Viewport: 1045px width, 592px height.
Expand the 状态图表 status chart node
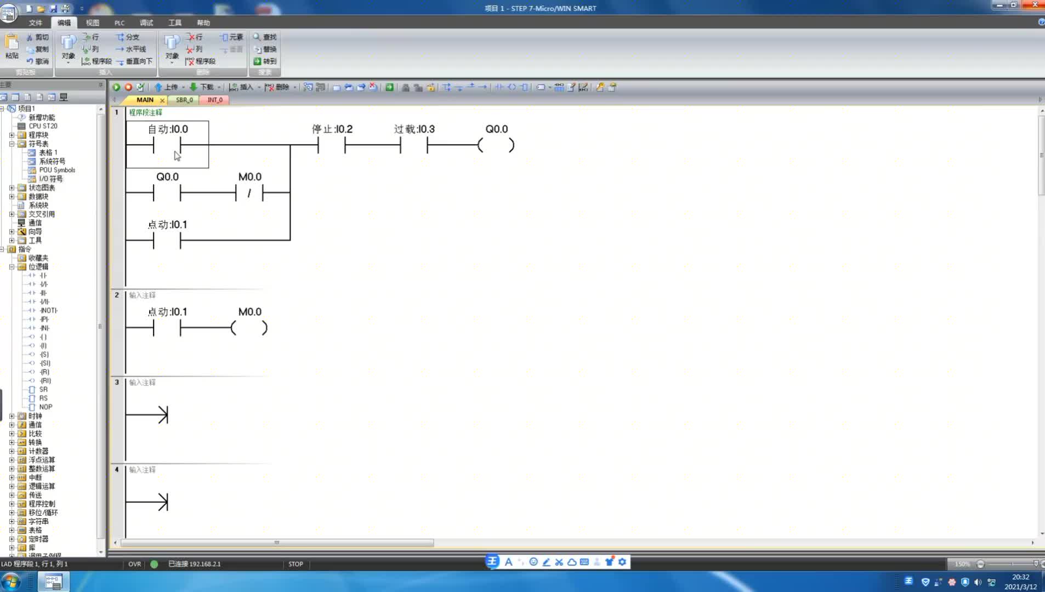coord(12,187)
